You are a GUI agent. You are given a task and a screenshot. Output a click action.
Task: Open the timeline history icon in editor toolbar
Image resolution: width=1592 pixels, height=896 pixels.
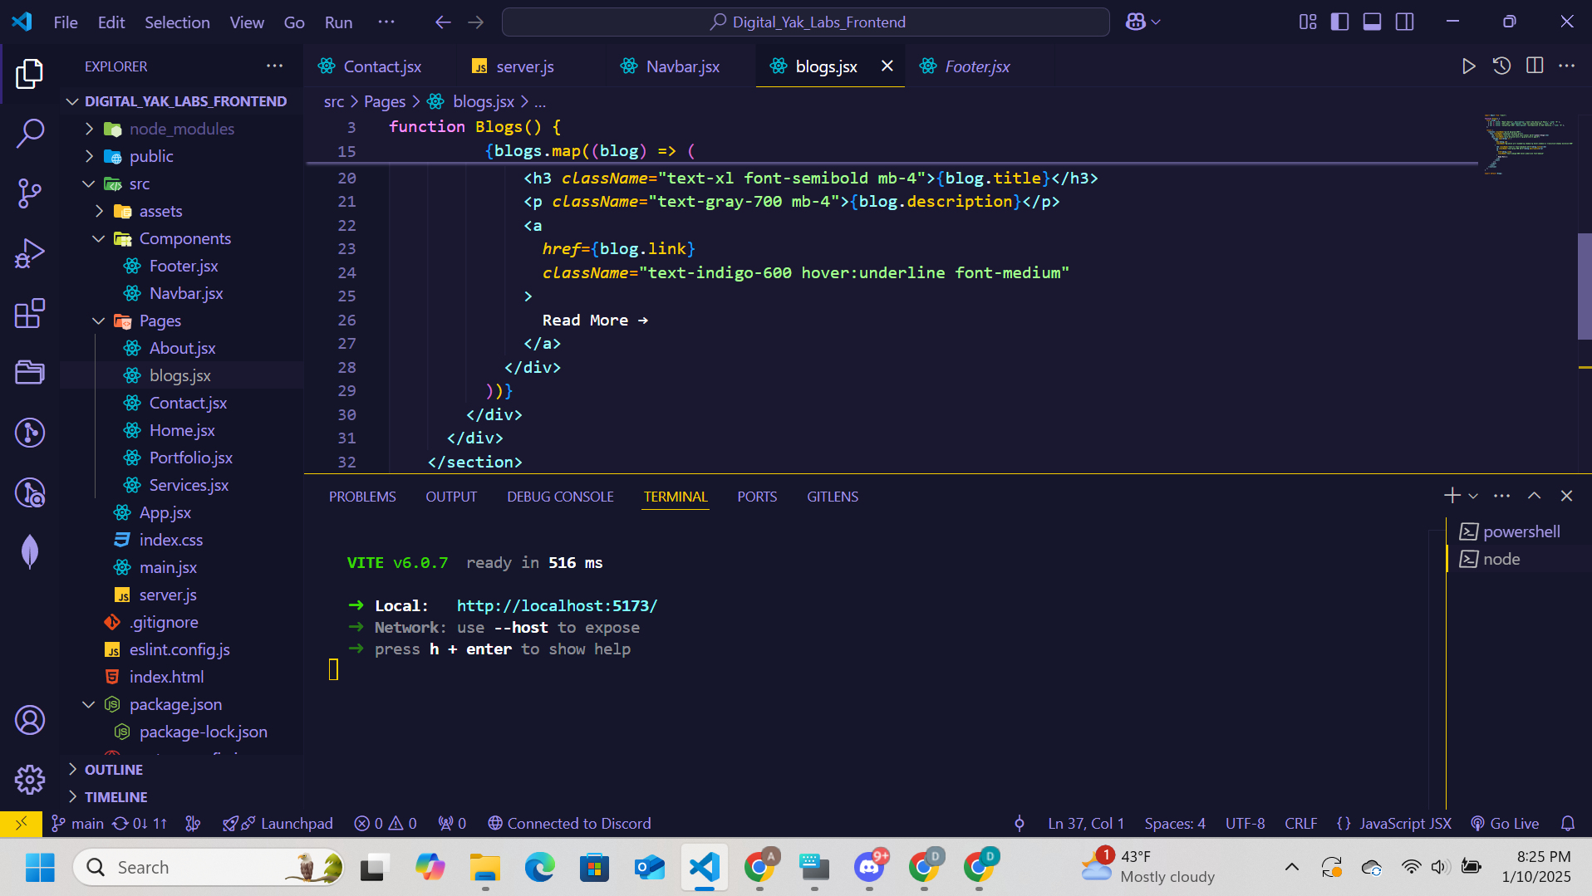[x=1501, y=66]
